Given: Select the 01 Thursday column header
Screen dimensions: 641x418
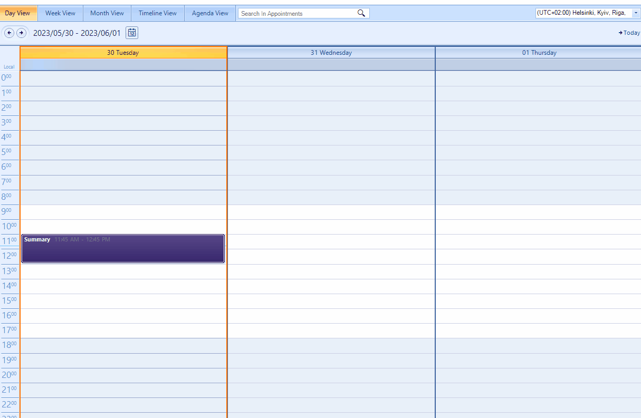Looking at the screenshot, I should (538, 52).
